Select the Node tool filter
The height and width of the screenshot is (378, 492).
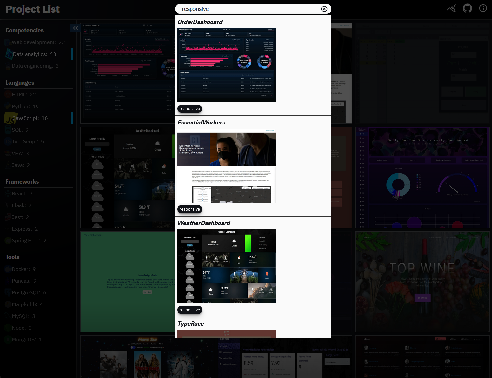click(x=38, y=328)
